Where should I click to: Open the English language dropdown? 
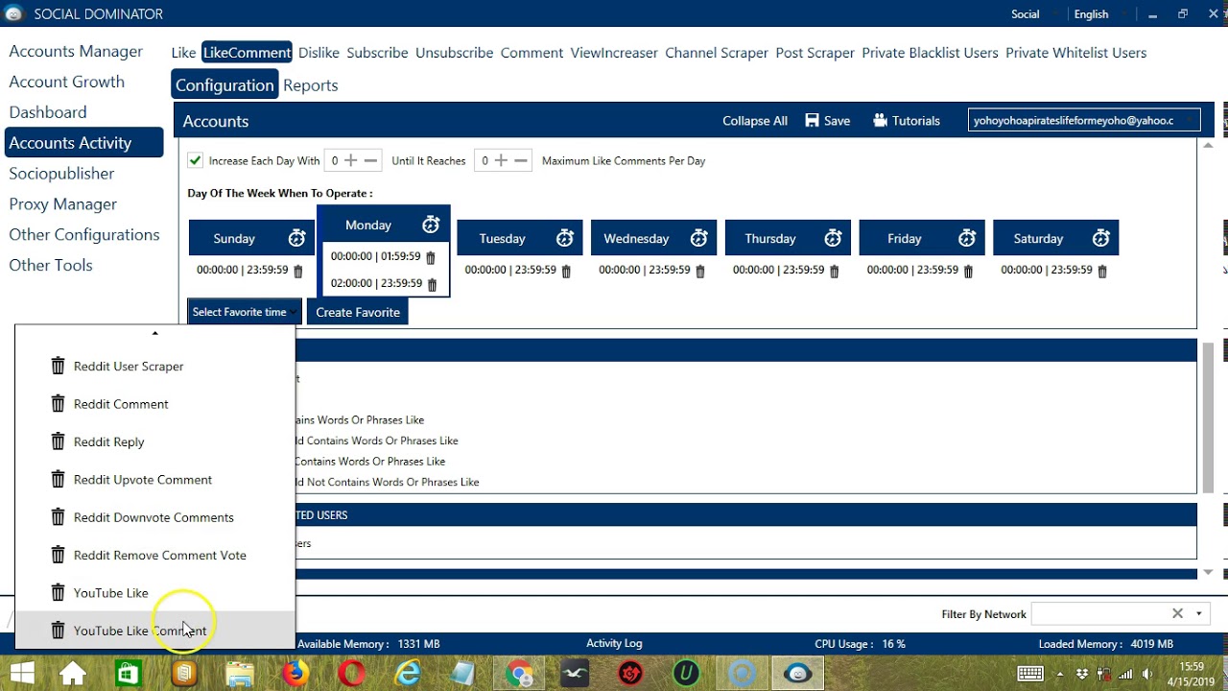1098,14
